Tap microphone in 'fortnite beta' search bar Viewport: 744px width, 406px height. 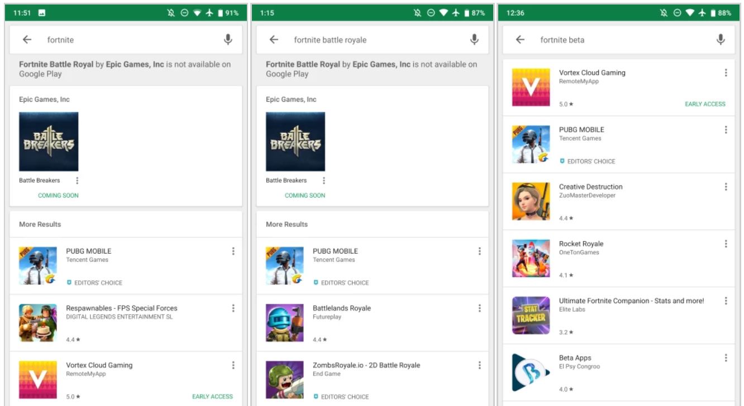721,40
